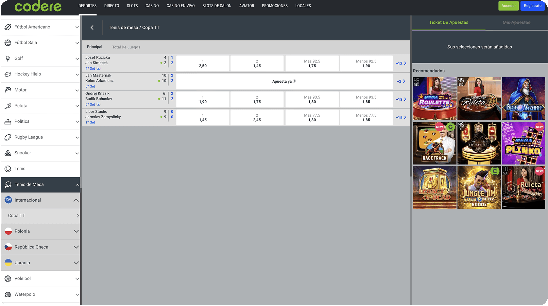Click the Acceder login button
548x306 pixels.
point(509,6)
